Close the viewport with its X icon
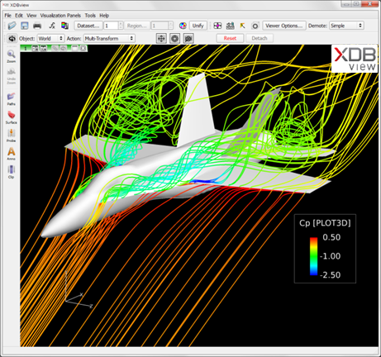The width and height of the screenshot is (381, 357). (x=83, y=49)
